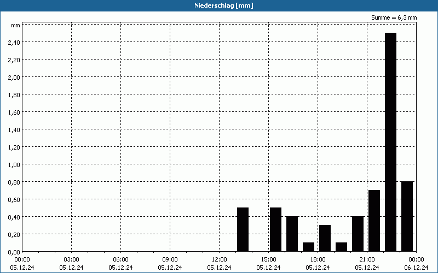
Task: Select the 0,70 mm bar after 21:00
Action: pyautogui.click(x=374, y=221)
